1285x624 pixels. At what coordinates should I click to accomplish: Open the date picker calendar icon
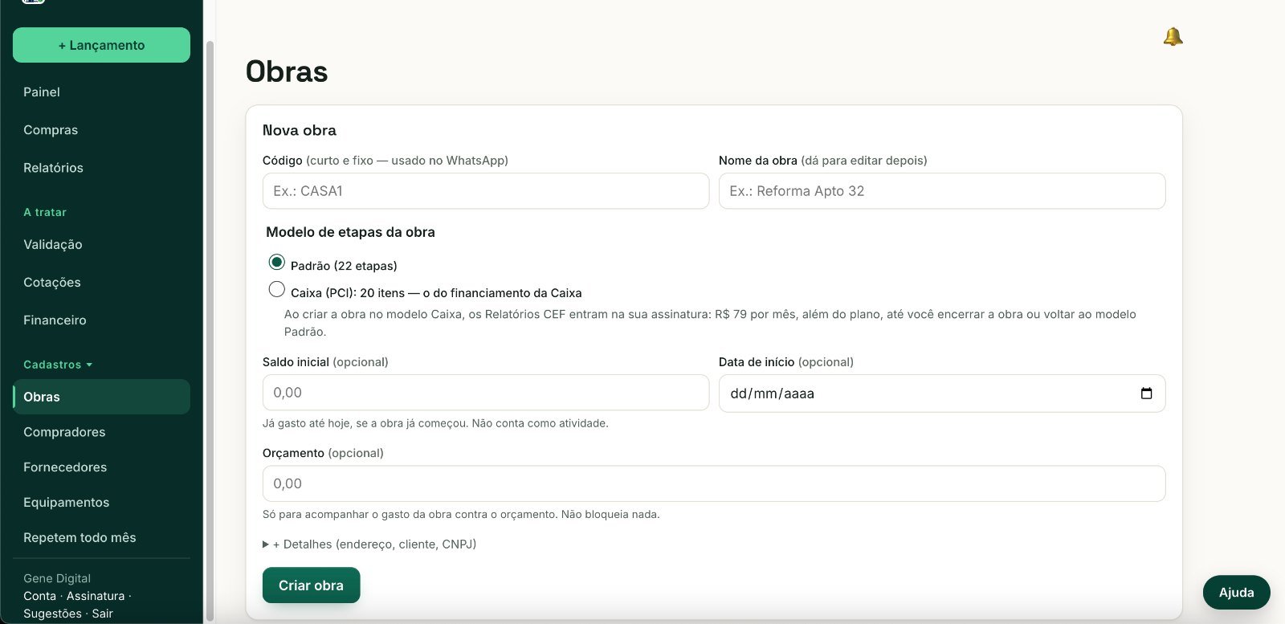pos(1146,394)
